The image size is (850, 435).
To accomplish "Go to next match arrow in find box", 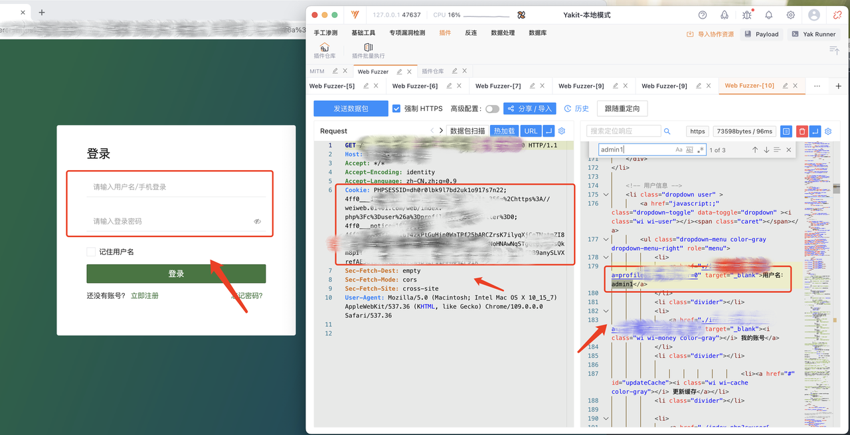I will point(766,150).
